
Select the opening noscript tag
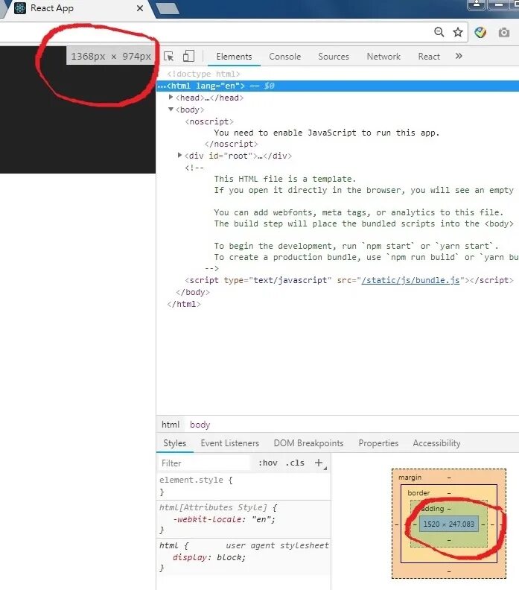tap(209, 121)
